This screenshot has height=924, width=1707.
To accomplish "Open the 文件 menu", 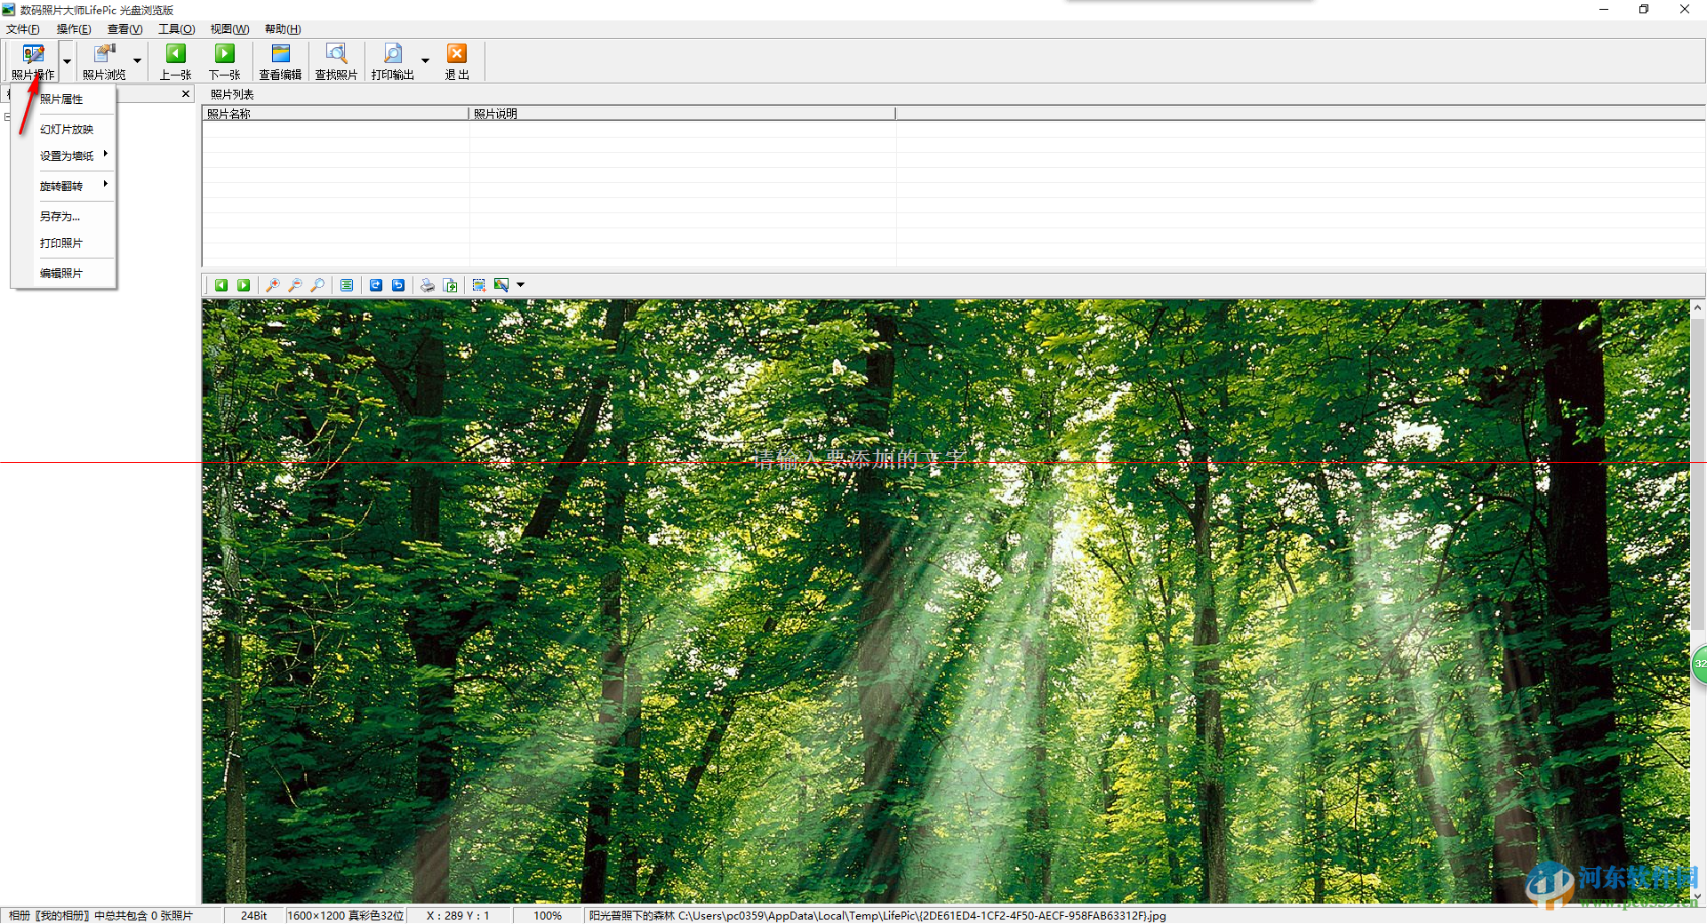I will click(23, 28).
